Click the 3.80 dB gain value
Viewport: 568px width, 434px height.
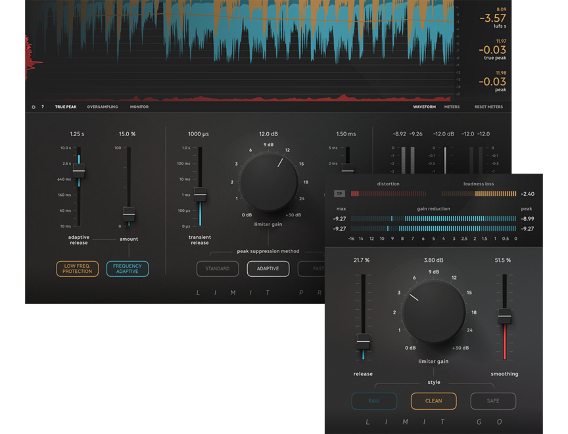(x=434, y=260)
